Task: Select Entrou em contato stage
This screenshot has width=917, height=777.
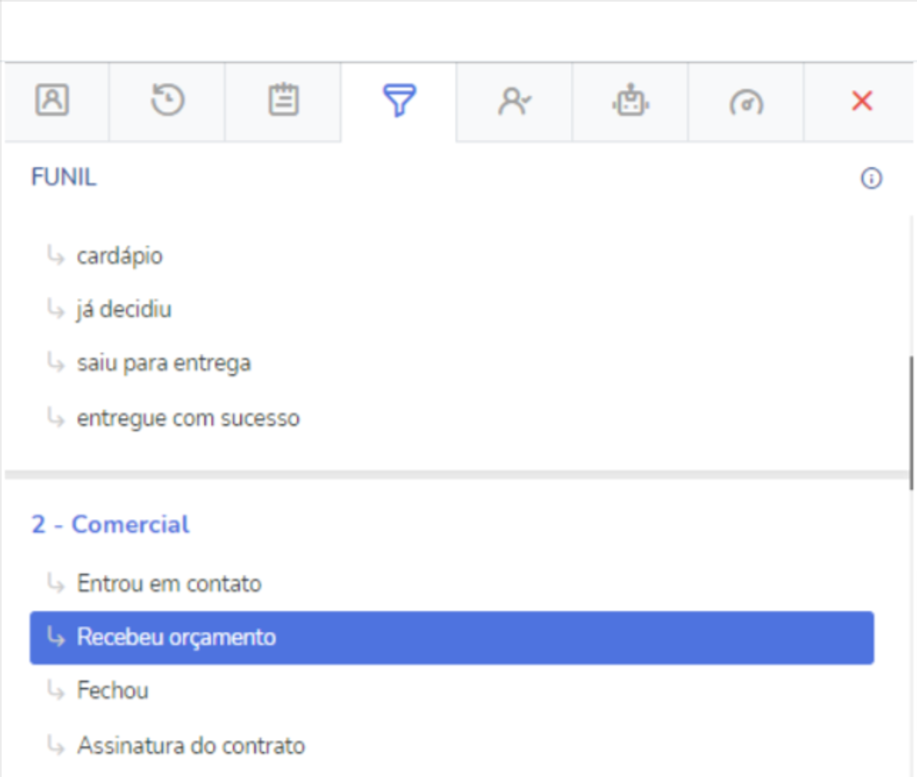Action: point(169,584)
